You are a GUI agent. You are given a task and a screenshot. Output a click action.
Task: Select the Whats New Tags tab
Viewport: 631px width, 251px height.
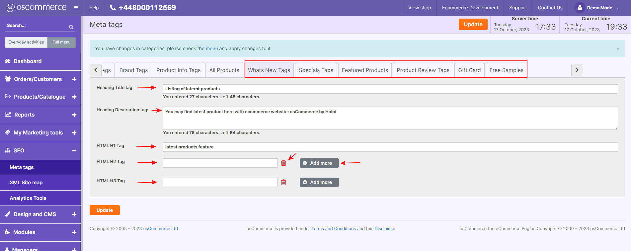coord(269,70)
